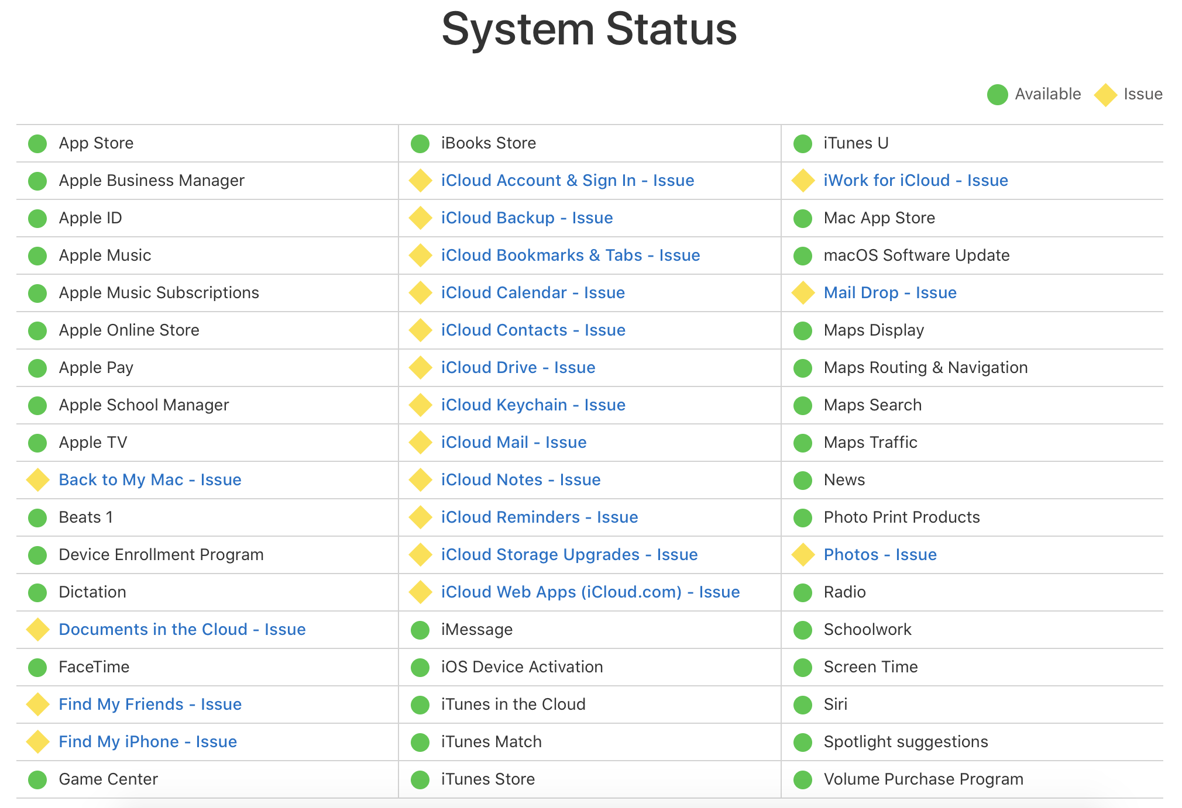Open the iCloud Keychain issue link
Image resolution: width=1182 pixels, height=808 pixels.
(x=532, y=405)
